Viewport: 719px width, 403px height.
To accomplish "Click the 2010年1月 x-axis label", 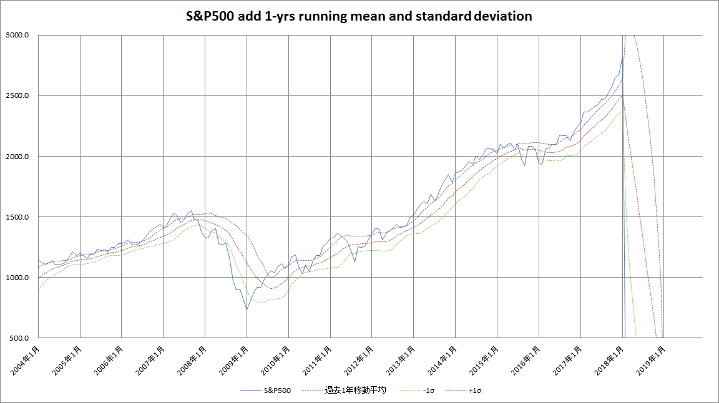I will [x=276, y=361].
